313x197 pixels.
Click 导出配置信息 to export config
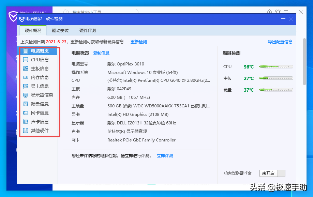click(x=280, y=41)
